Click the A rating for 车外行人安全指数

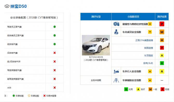click(162, 71)
